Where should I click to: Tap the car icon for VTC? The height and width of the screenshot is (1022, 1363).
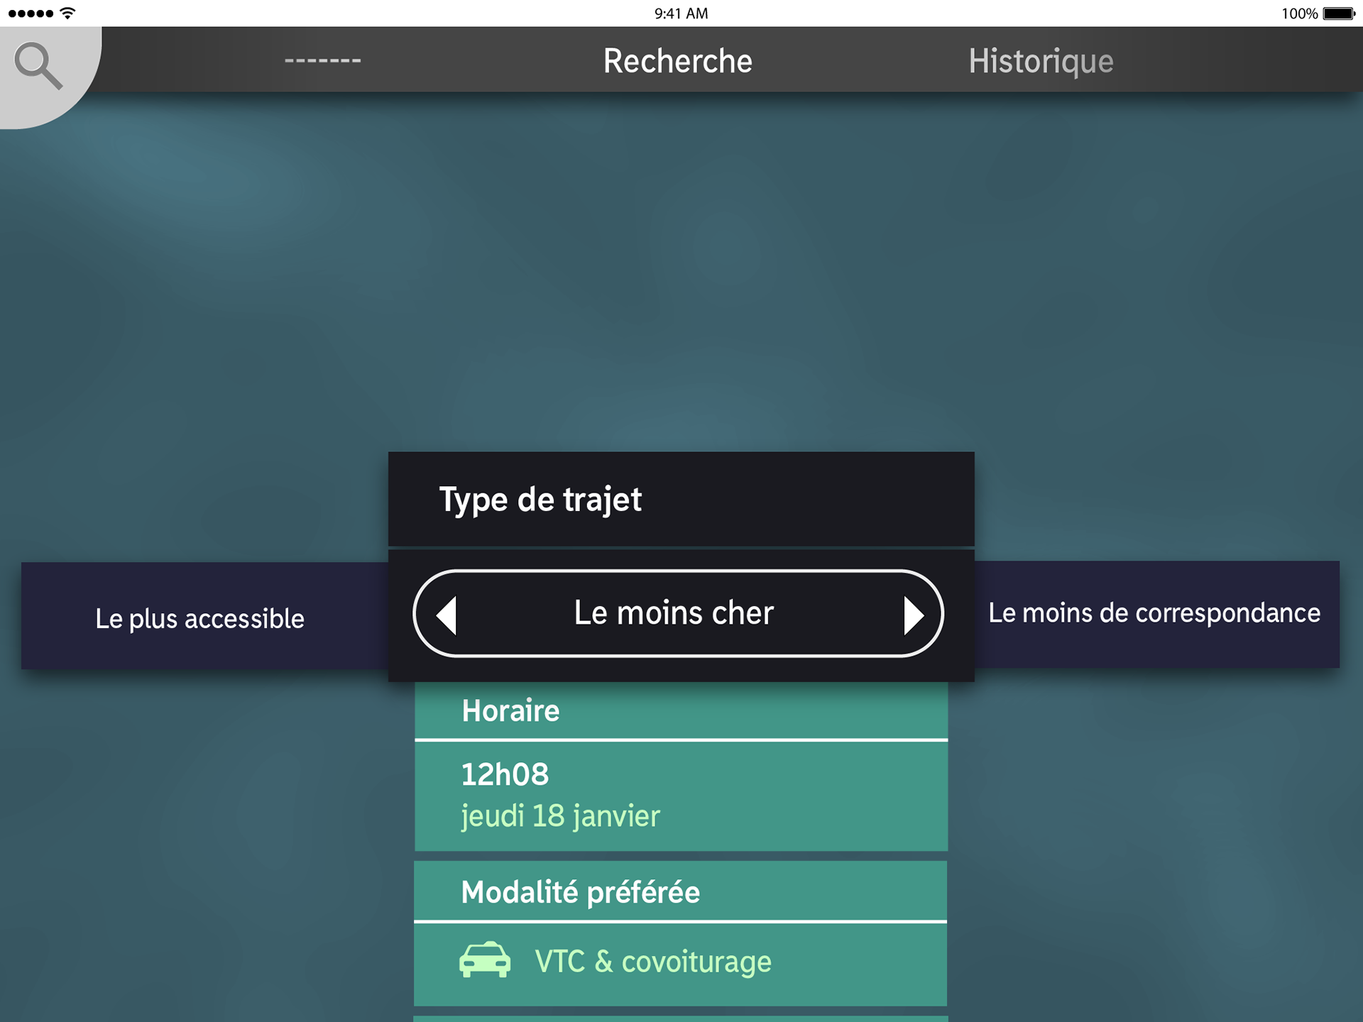pyautogui.click(x=485, y=960)
